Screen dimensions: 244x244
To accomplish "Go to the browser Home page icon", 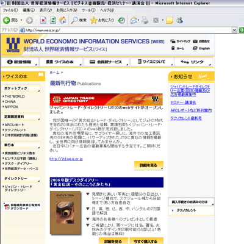I will pos(63,20).
